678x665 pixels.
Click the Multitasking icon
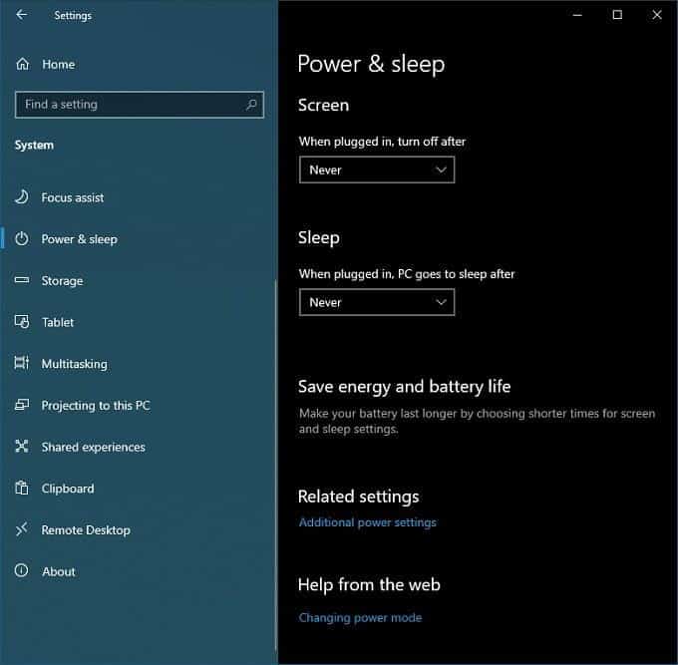(x=22, y=363)
